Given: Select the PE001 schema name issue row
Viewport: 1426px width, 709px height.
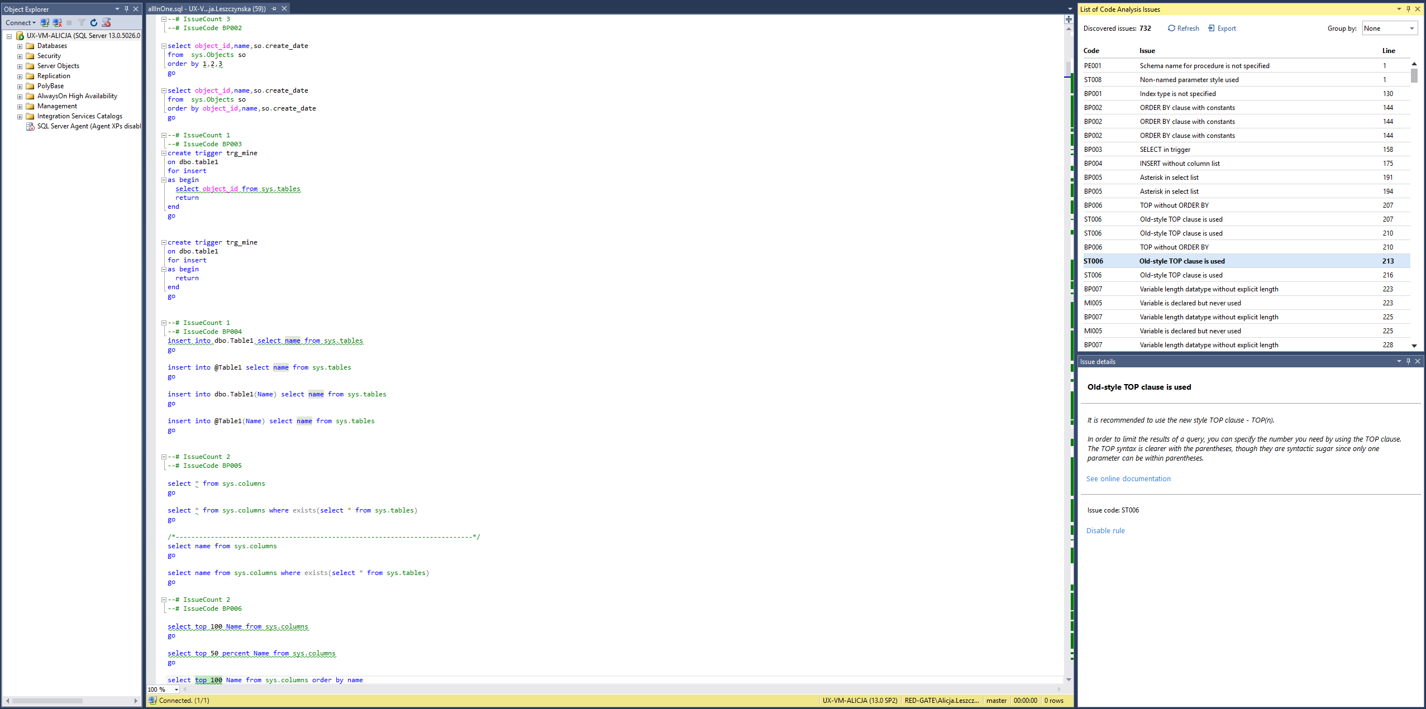Looking at the screenshot, I should click(x=1246, y=66).
